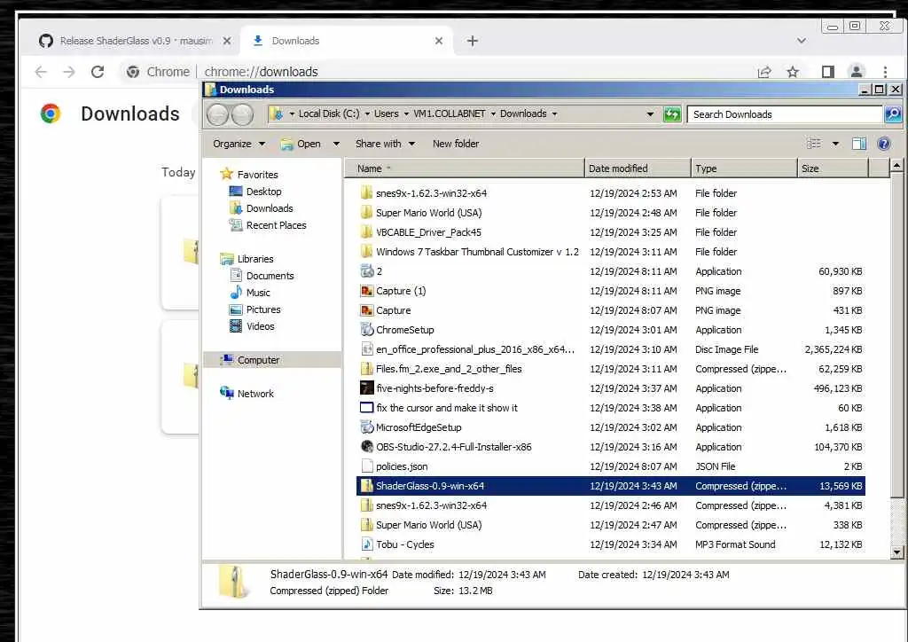Close the Chrome Downloads tab

[x=439, y=41]
